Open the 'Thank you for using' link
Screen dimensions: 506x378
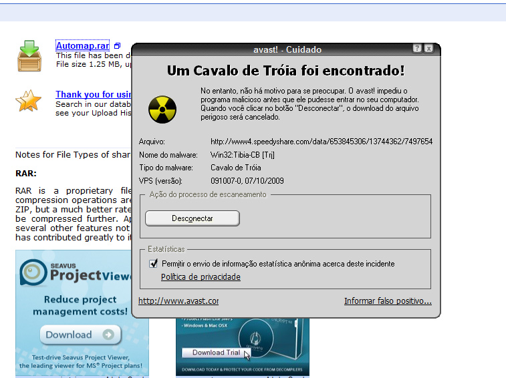[x=94, y=95]
